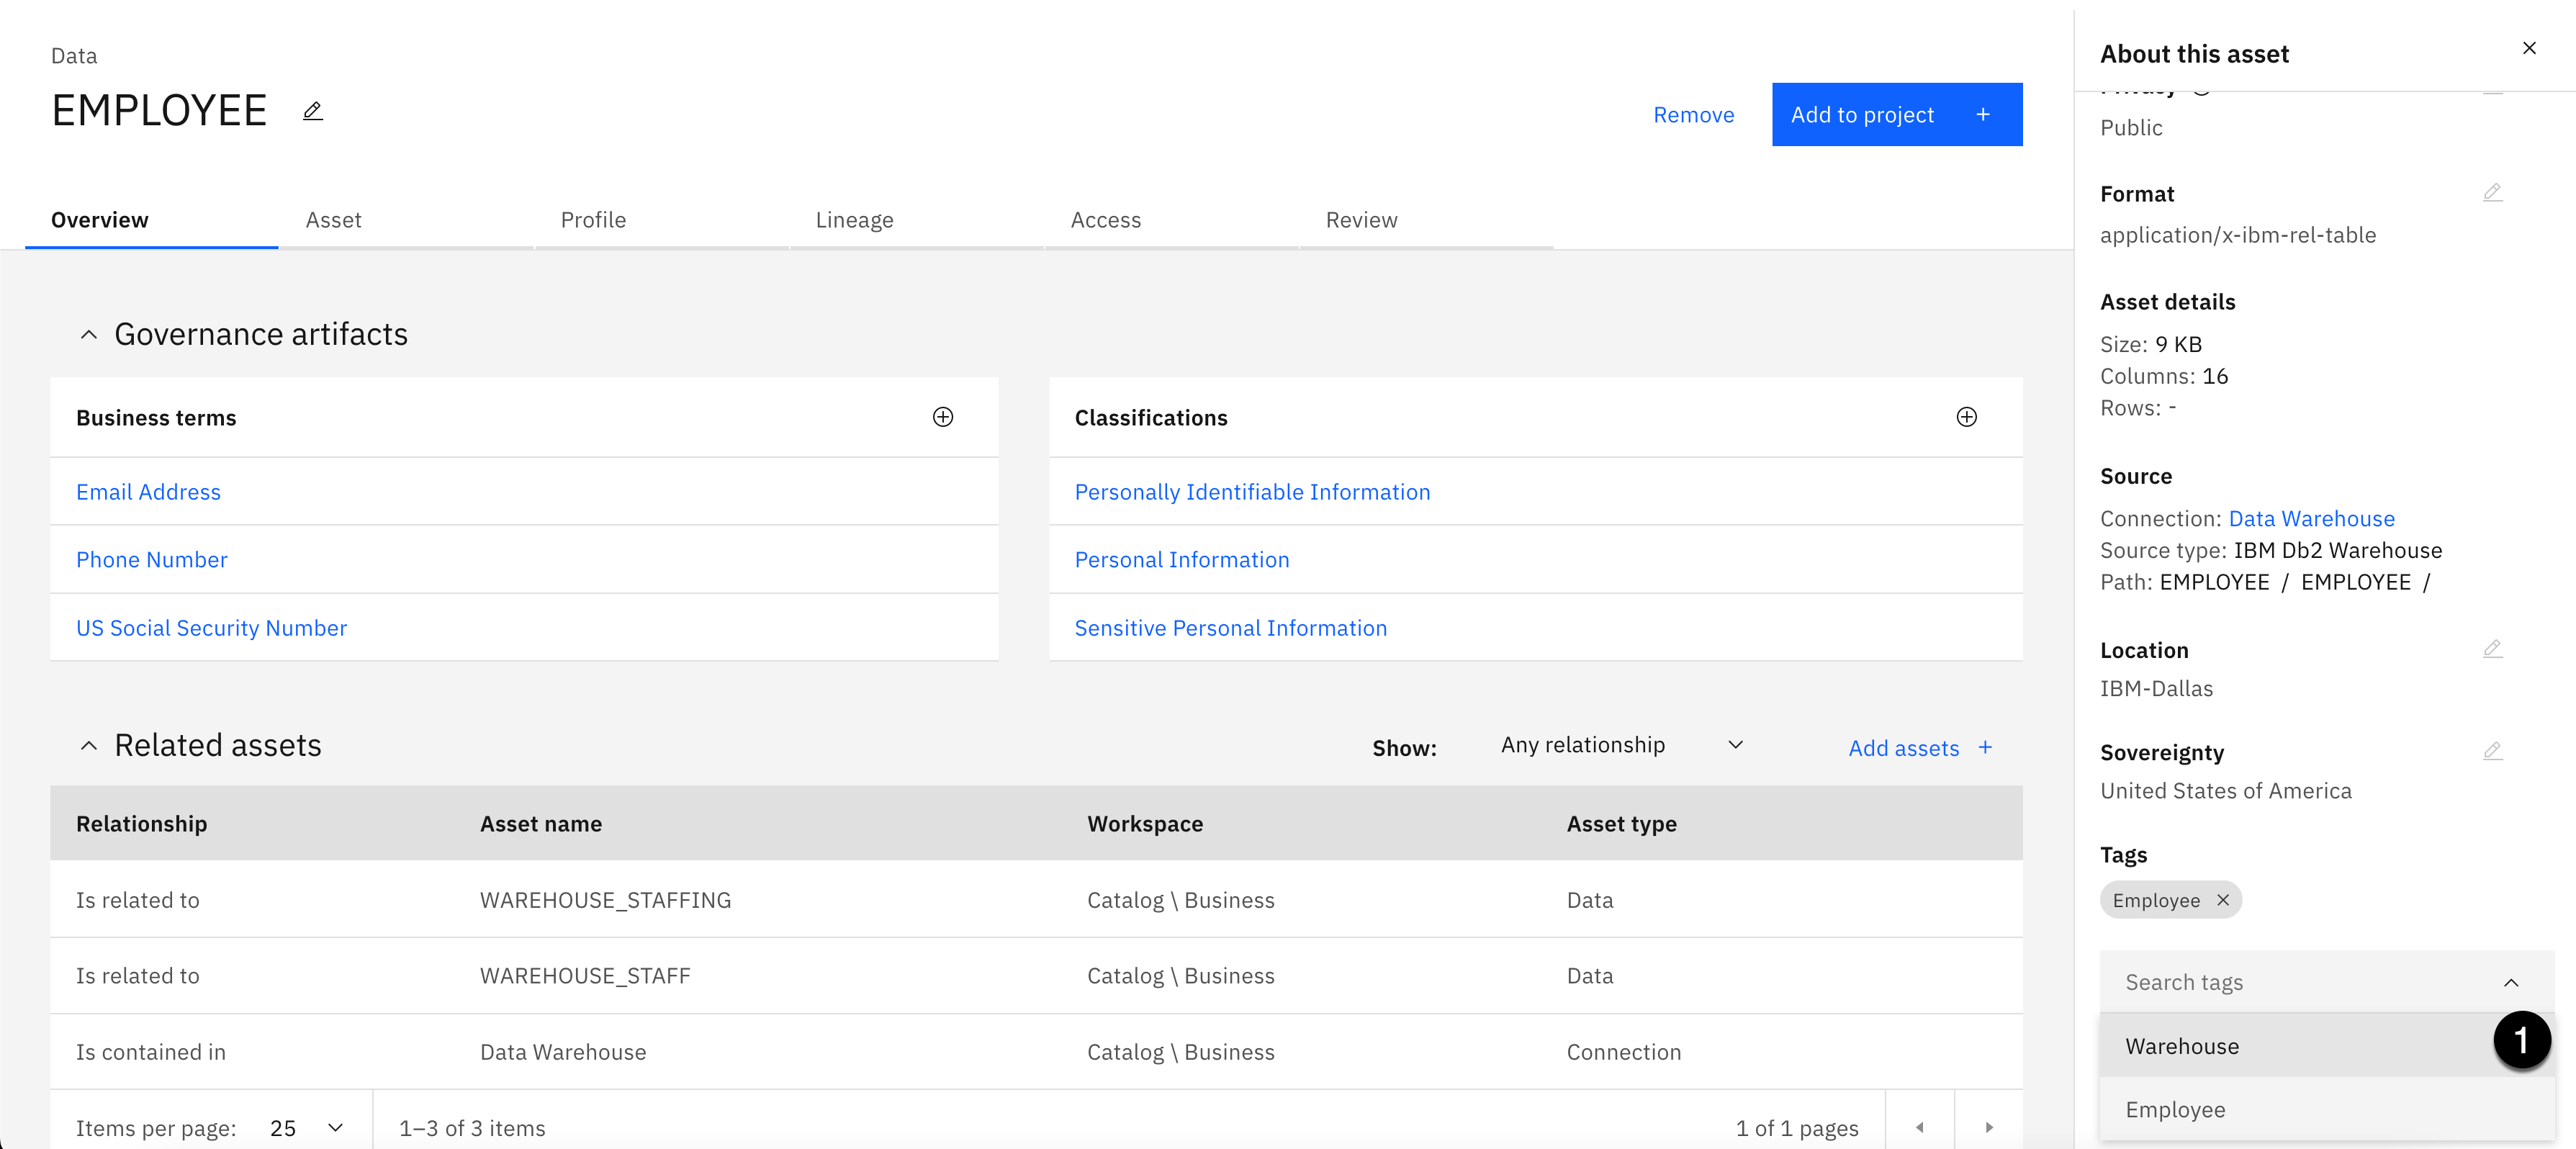Switch to the Lineage tab
The height and width of the screenshot is (1149, 2576).
pyautogui.click(x=854, y=220)
